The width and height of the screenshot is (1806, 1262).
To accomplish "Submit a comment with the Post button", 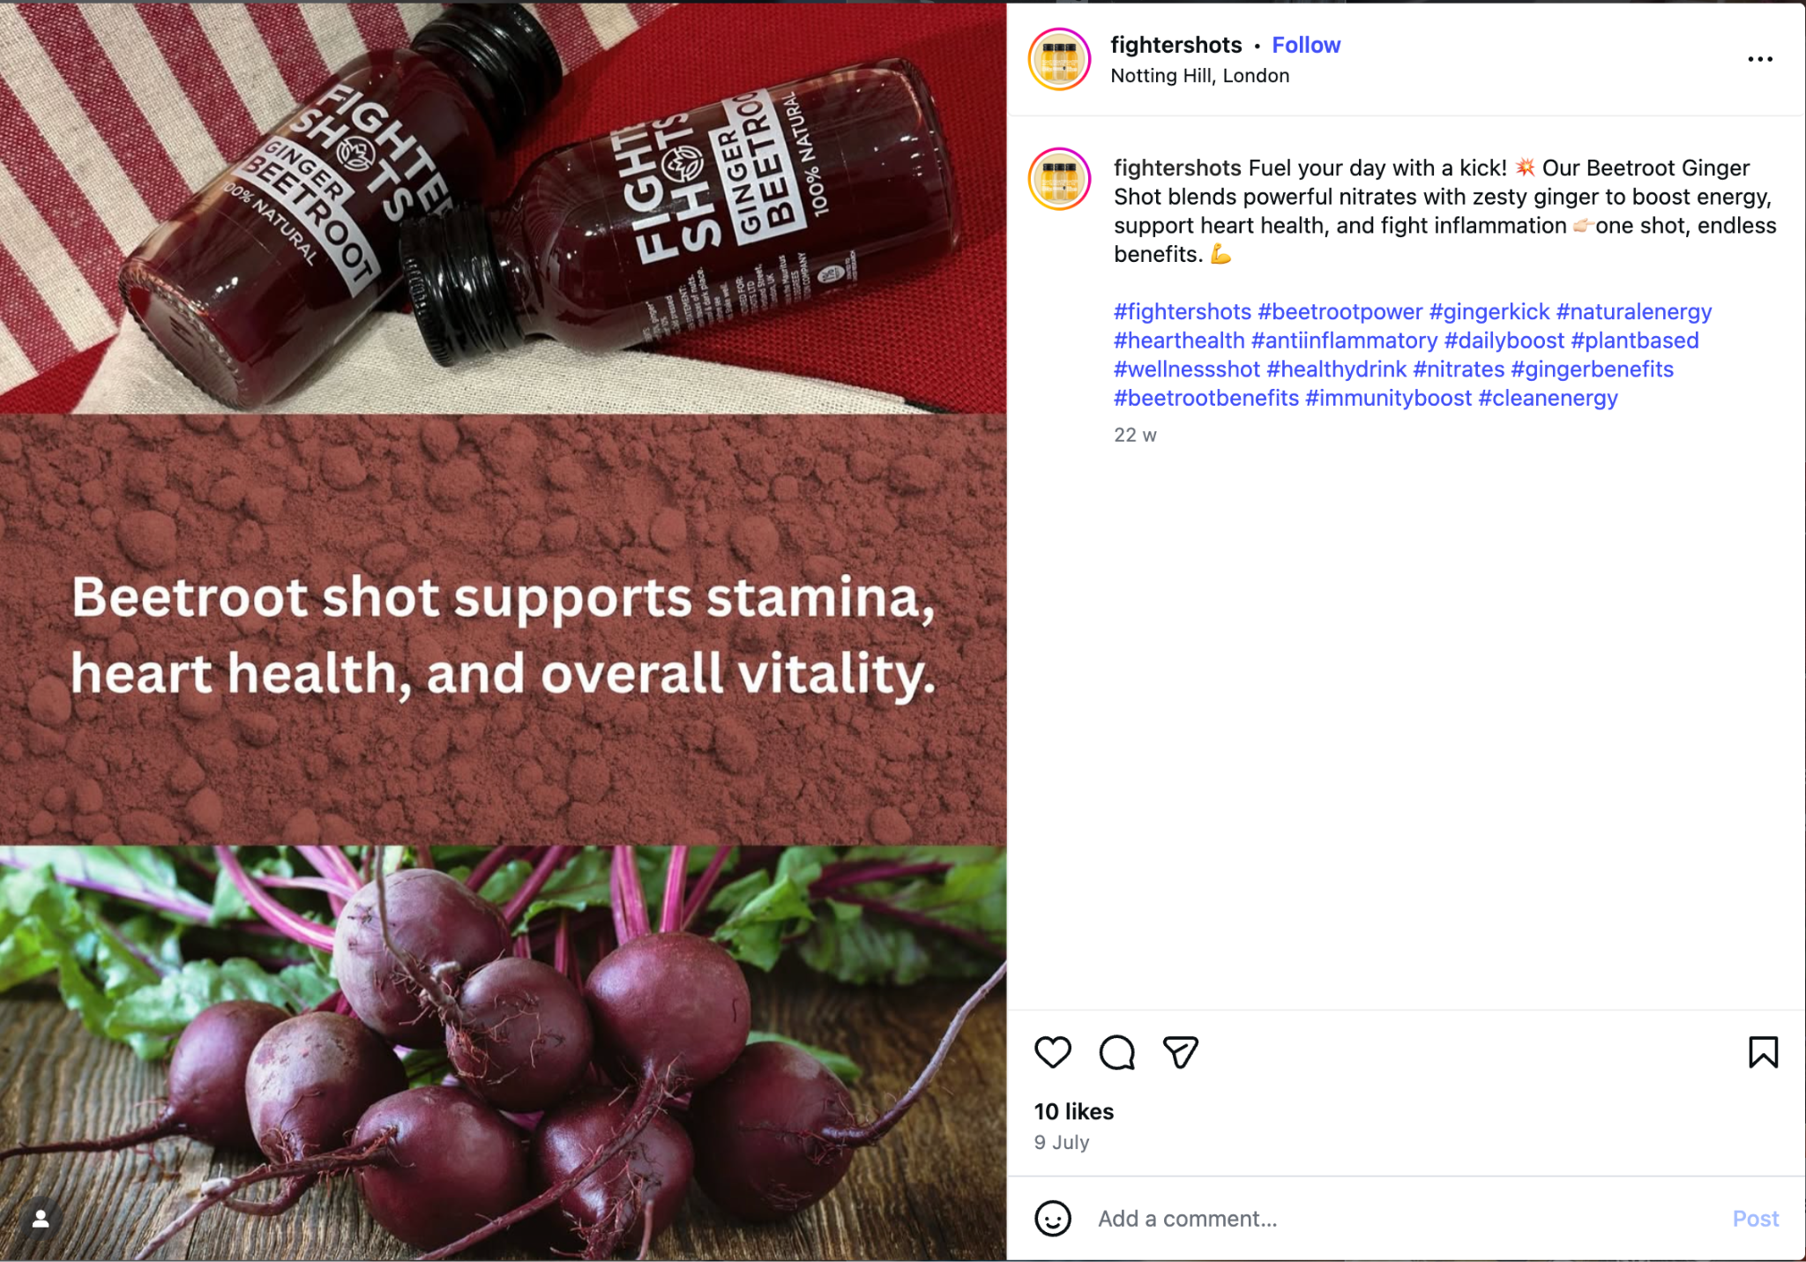I will [1755, 1219].
